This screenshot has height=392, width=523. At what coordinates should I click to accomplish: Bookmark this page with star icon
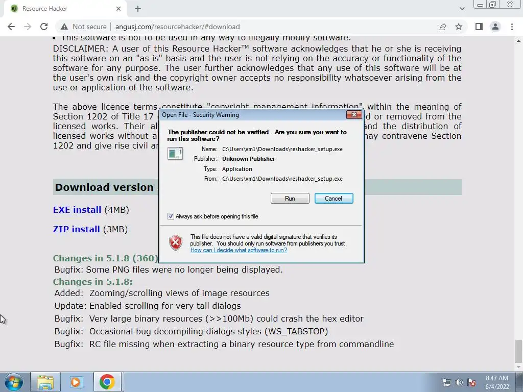click(x=459, y=27)
